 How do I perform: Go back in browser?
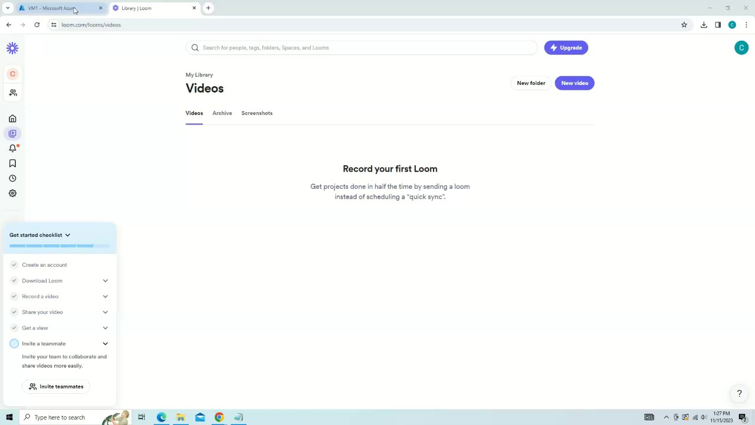pos(8,25)
